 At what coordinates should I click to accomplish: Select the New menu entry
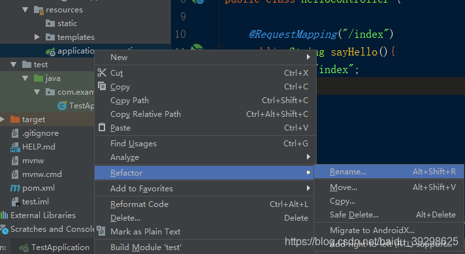[x=205, y=57]
